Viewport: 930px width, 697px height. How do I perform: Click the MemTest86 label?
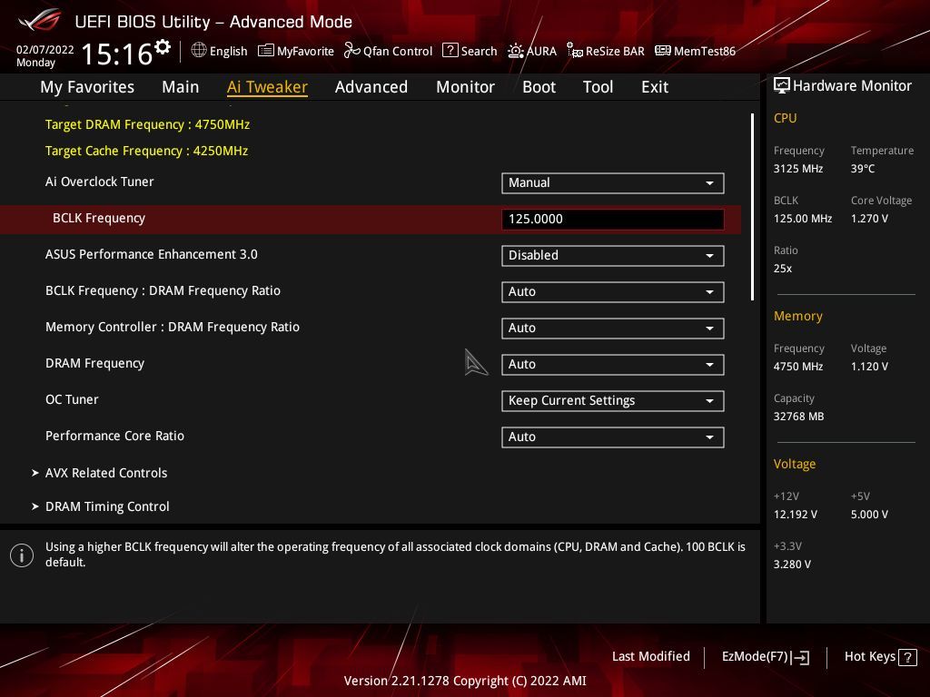click(705, 51)
